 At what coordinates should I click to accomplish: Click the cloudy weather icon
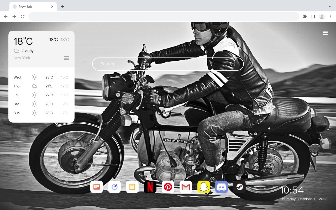click(17, 51)
